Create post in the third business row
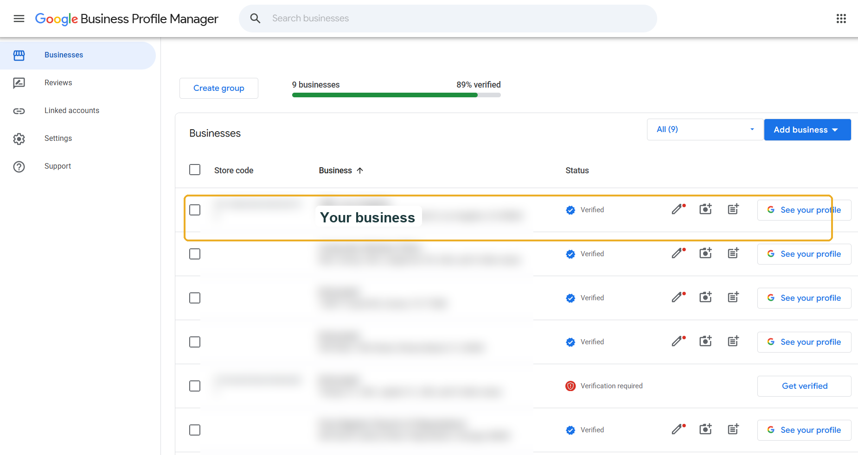Viewport: 858px width, 455px height. 733,297
